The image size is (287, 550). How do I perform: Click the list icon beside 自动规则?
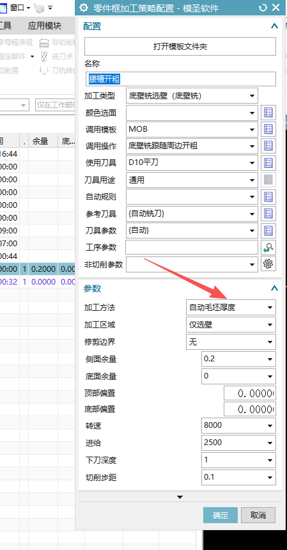pyautogui.click(x=268, y=197)
